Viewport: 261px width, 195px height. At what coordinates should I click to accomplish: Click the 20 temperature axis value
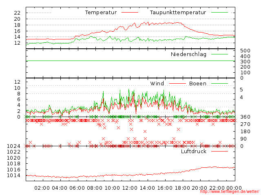point(17,19)
